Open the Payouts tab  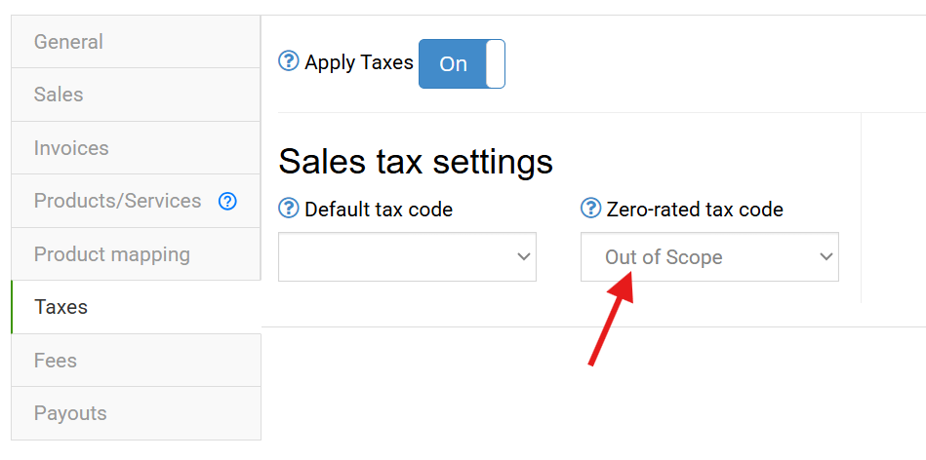pyautogui.click(x=70, y=413)
